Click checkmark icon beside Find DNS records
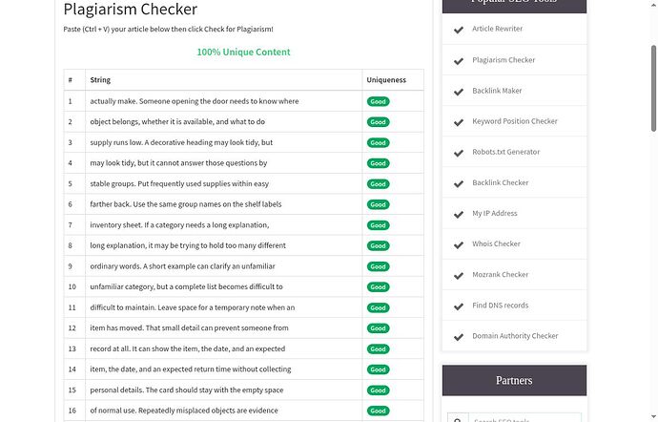 [459, 306]
